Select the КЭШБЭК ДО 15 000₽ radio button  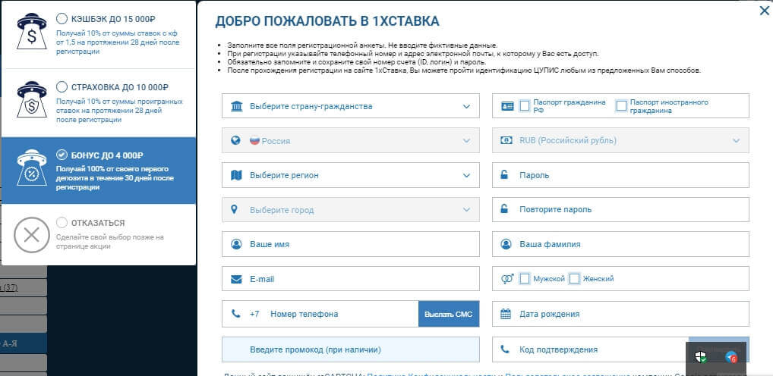tap(62, 19)
